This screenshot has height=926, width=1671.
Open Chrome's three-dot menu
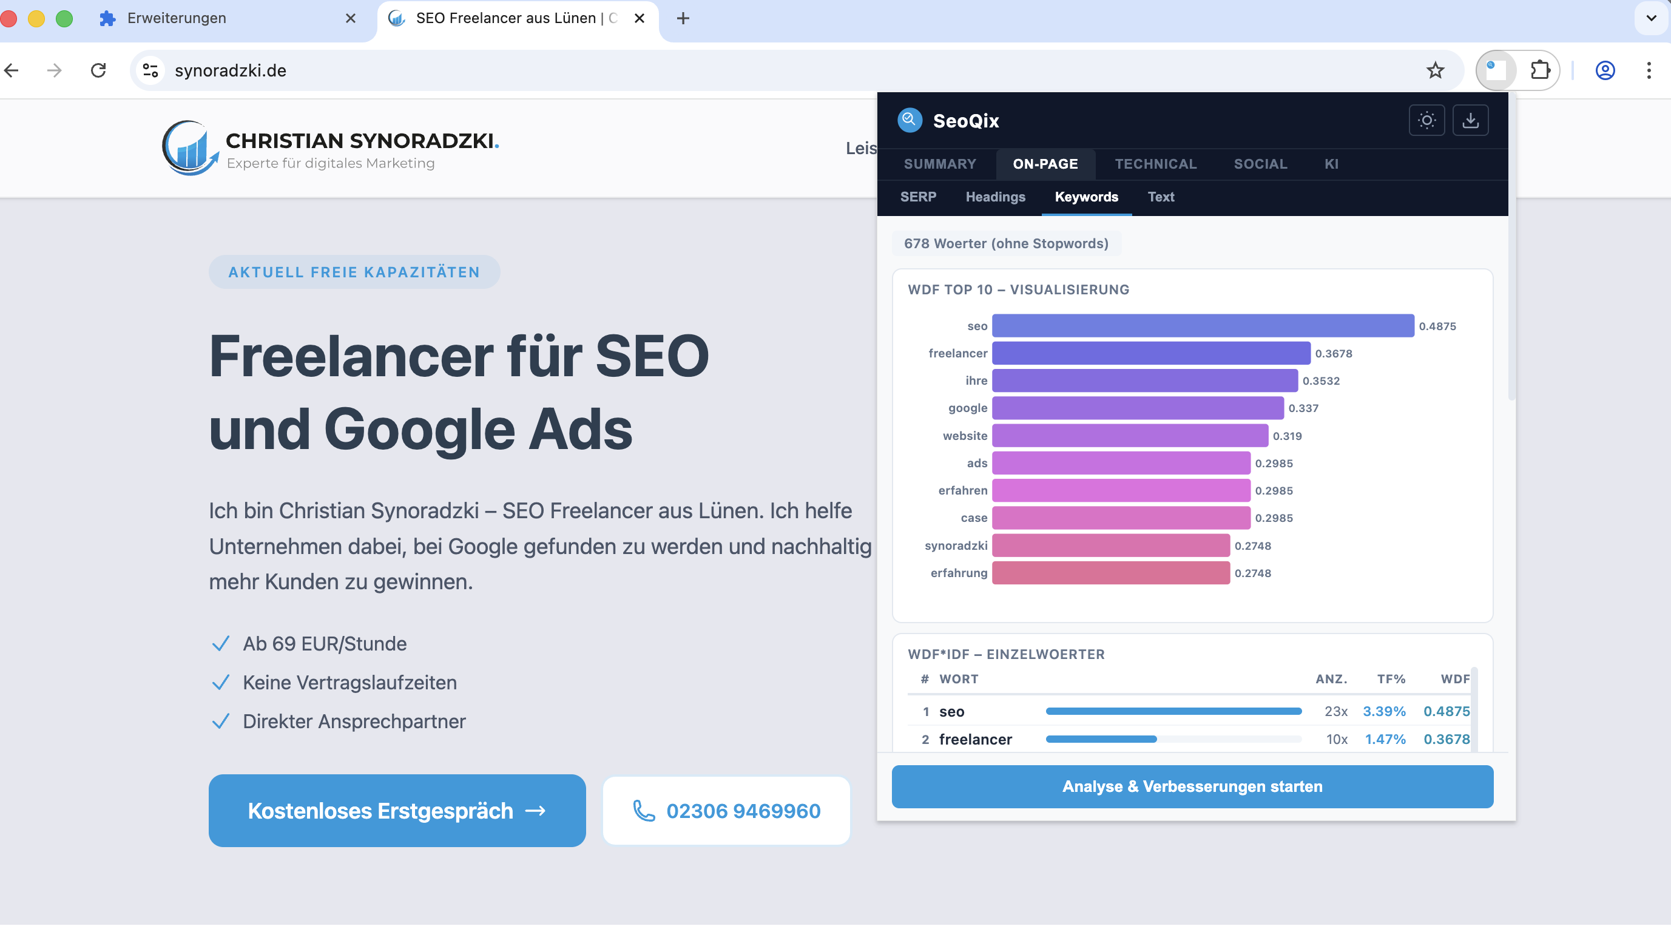pos(1649,70)
